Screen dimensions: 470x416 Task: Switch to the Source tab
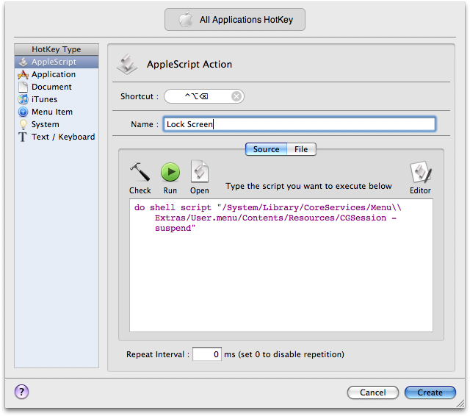(266, 149)
